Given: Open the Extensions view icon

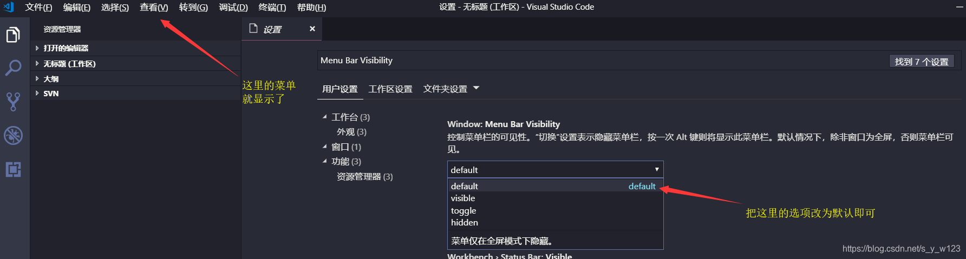Looking at the screenshot, I should click(x=13, y=169).
